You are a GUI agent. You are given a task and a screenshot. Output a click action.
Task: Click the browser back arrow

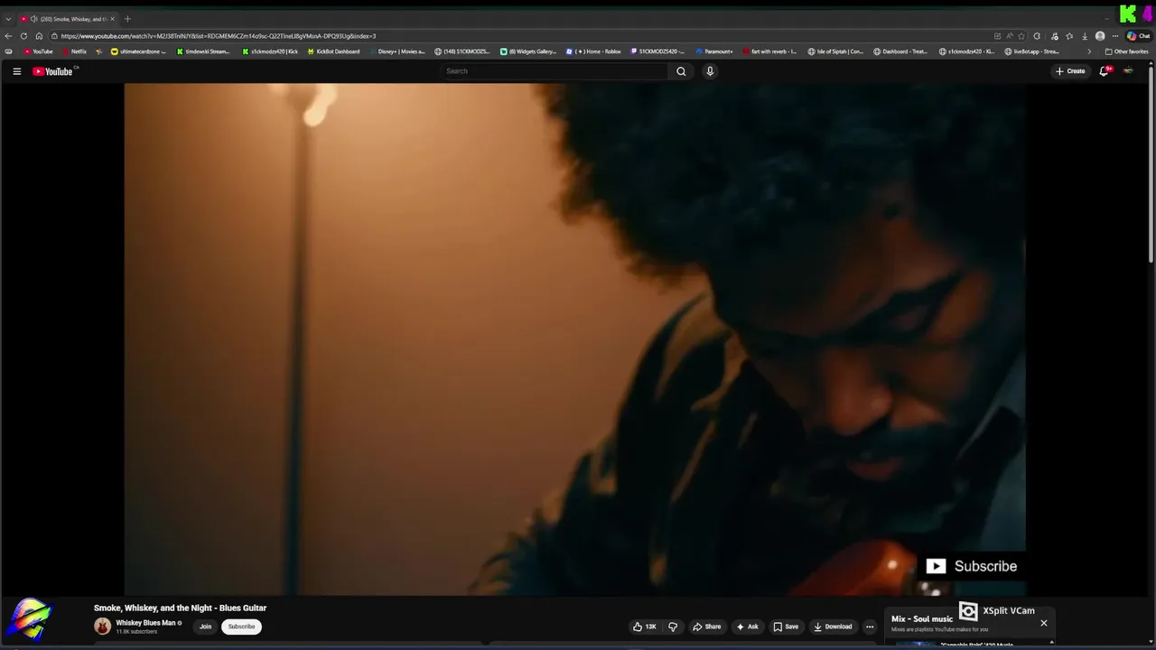(x=8, y=36)
